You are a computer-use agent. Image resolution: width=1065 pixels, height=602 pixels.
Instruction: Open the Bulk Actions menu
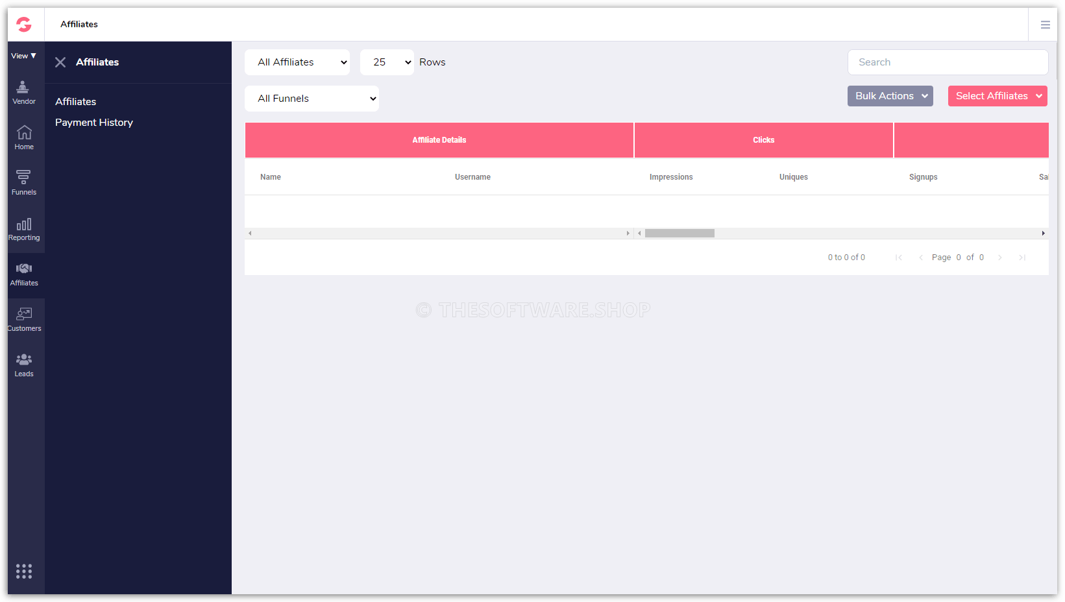click(890, 95)
